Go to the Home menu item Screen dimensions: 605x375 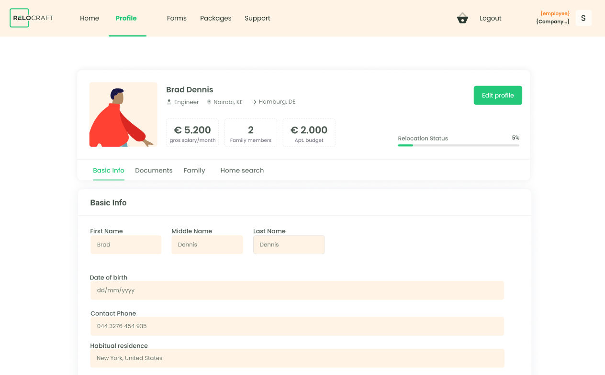point(90,18)
